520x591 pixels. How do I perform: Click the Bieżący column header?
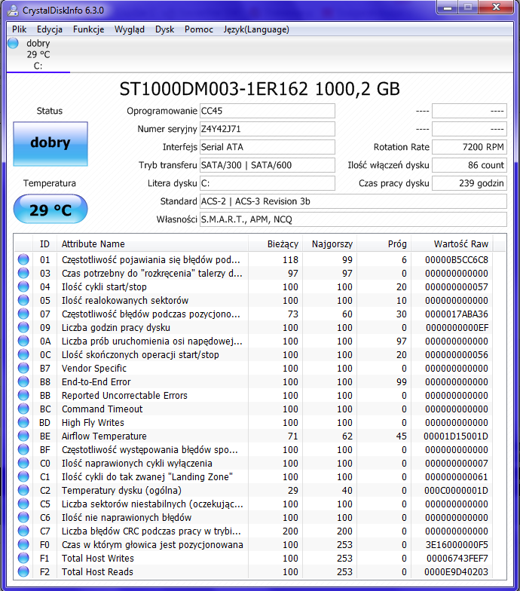click(275, 244)
